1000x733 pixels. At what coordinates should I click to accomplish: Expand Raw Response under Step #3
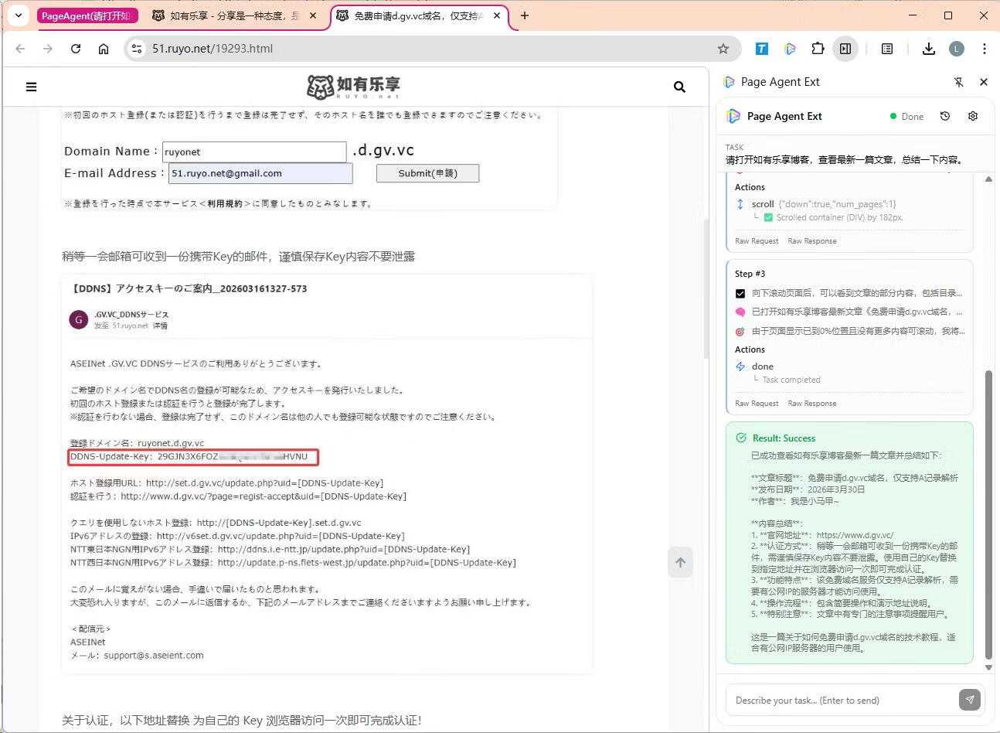point(811,404)
